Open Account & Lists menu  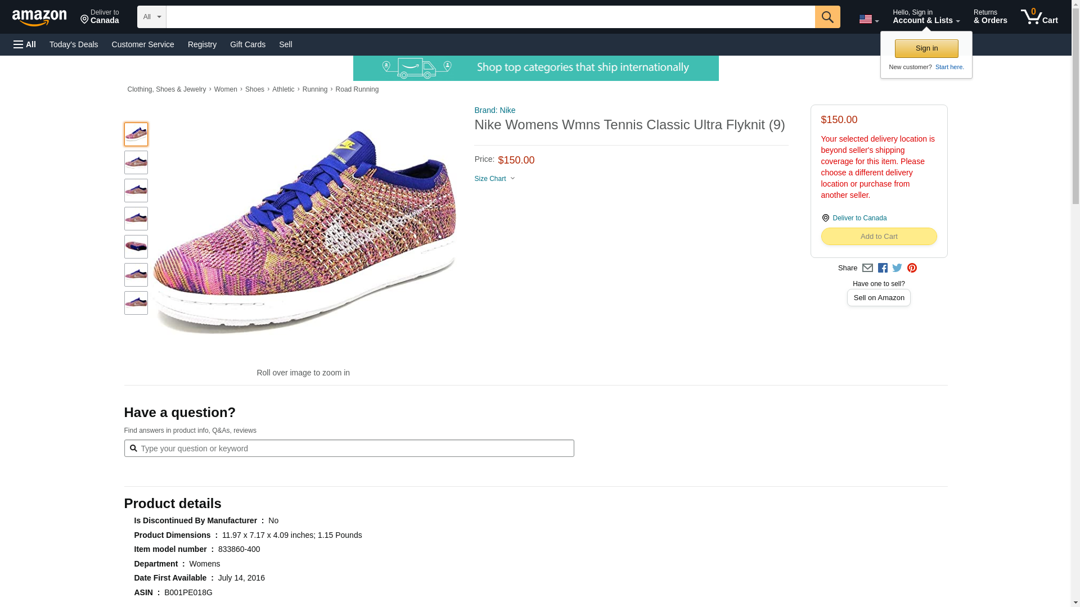tap(926, 17)
